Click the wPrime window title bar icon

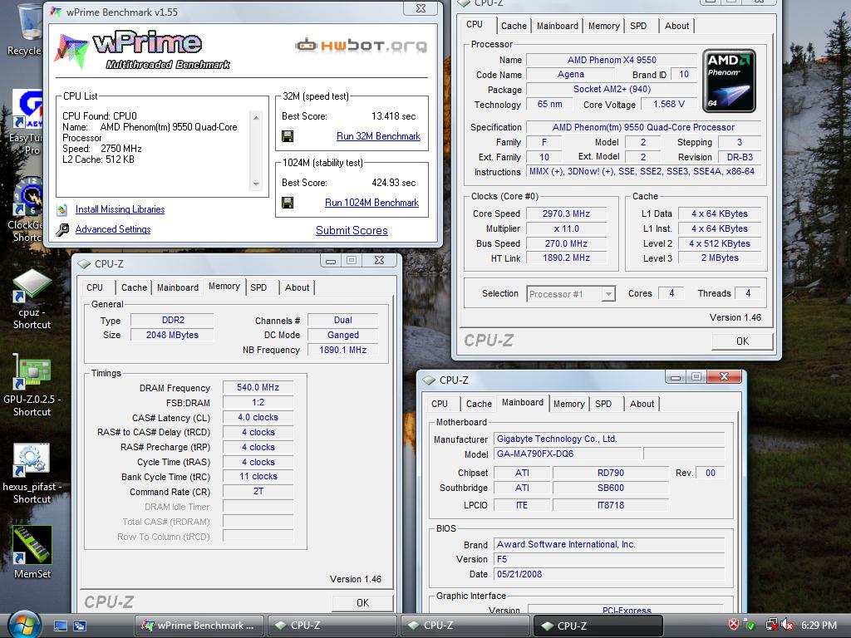(56, 12)
